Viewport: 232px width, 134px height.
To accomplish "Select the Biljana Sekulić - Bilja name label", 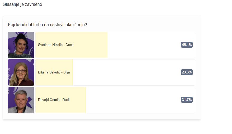I will coord(54,72).
